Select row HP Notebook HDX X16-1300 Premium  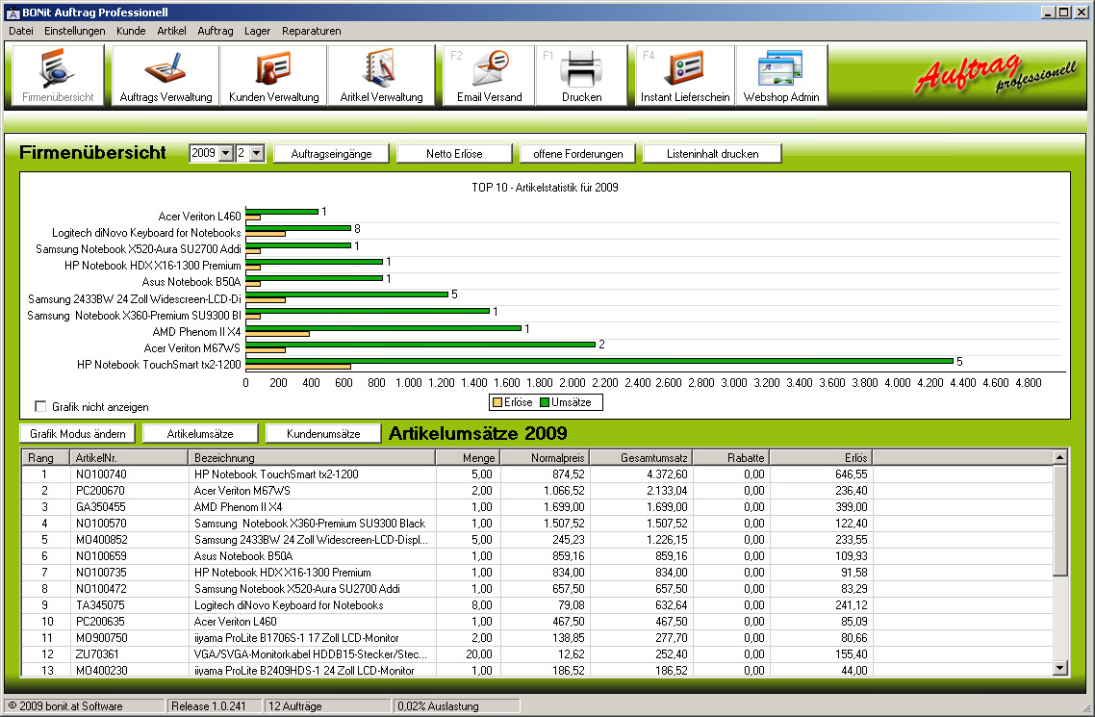click(x=537, y=573)
